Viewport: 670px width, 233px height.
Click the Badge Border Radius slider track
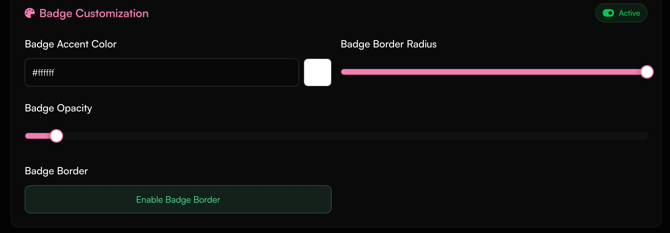tap(497, 72)
